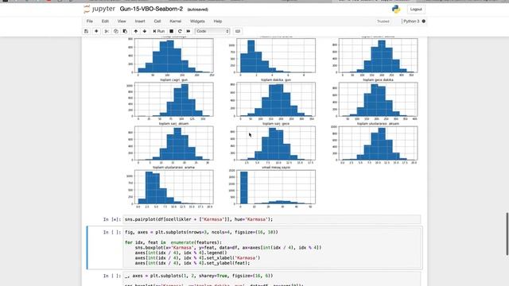Select the sns.pairplot code cell
This screenshot has width=509, height=286.
coord(272,219)
